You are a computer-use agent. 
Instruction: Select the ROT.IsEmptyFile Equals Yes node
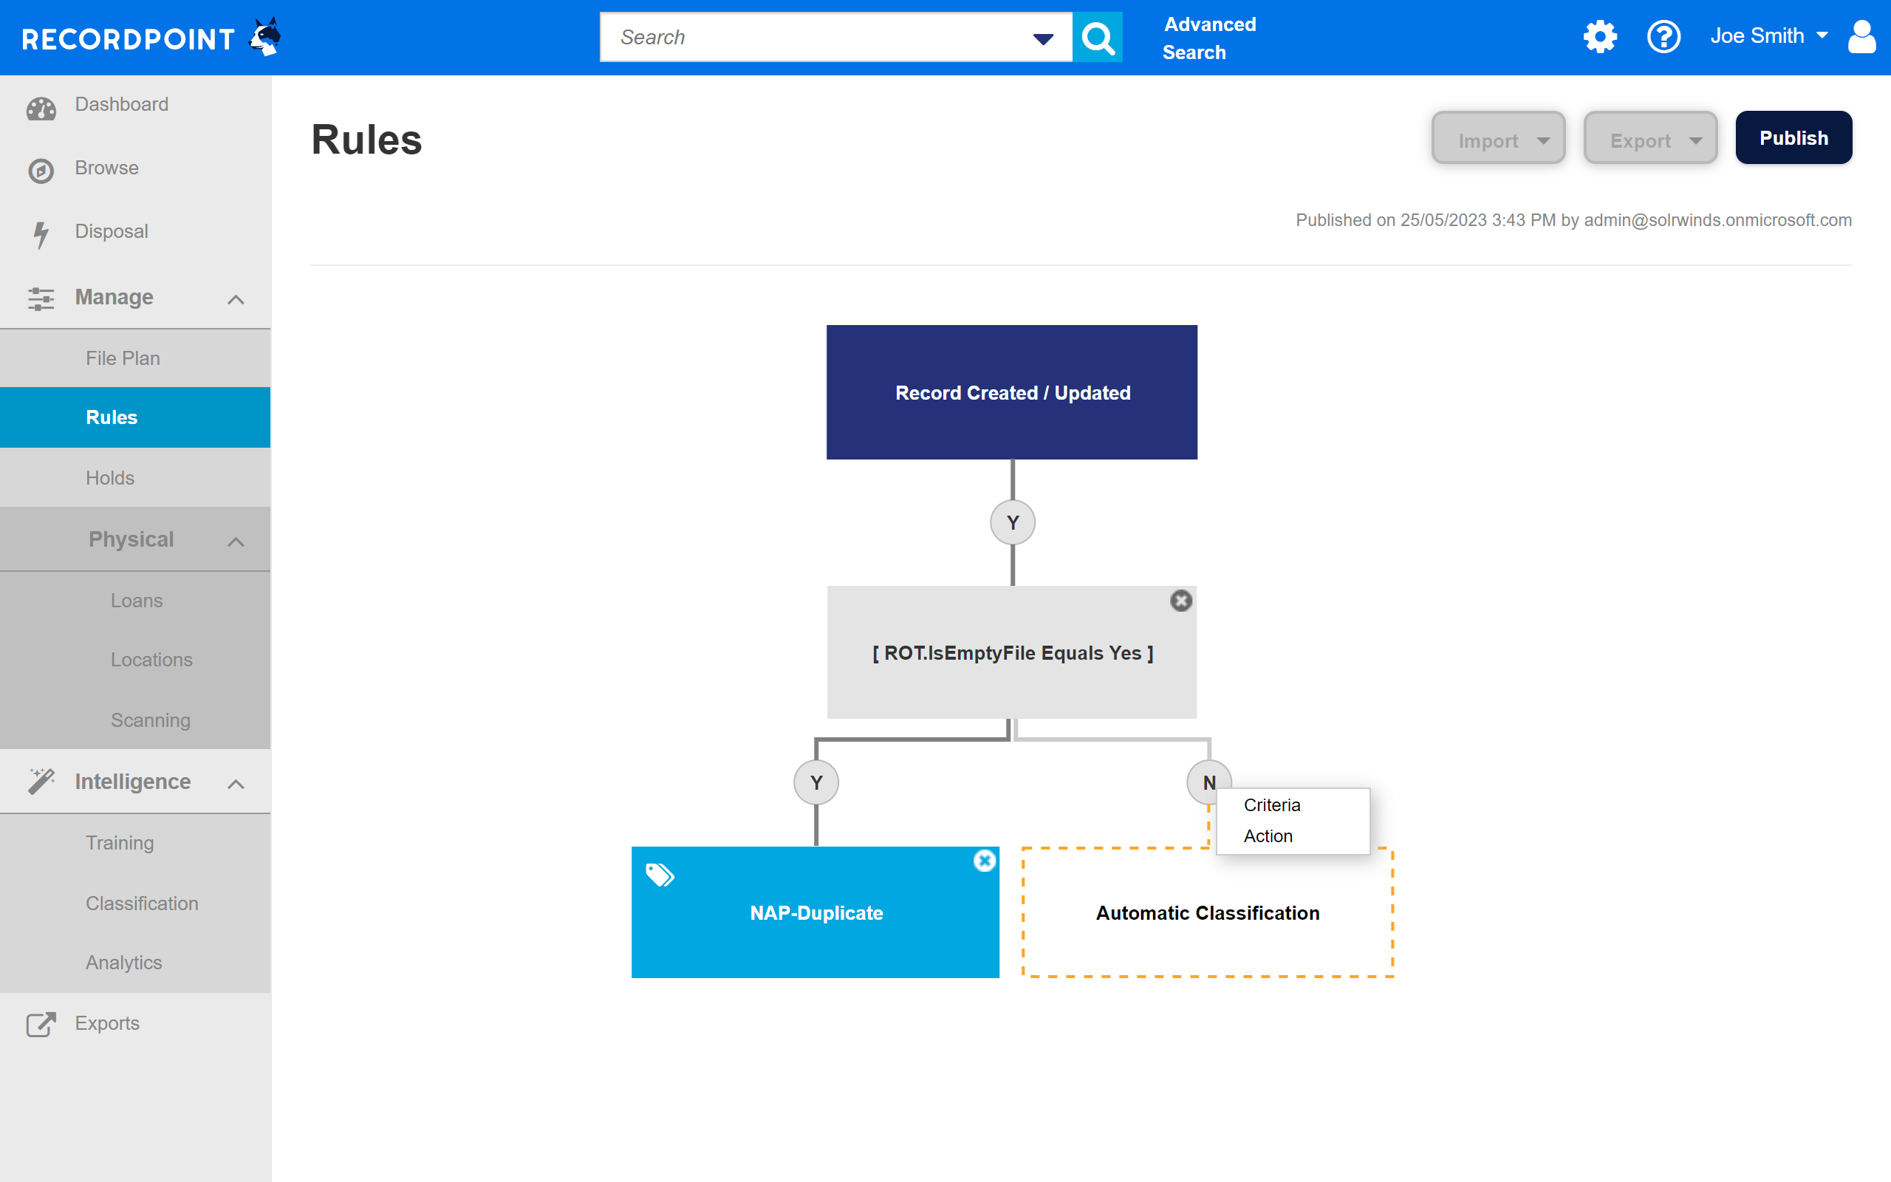pyautogui.click(x=1012, y=652)
